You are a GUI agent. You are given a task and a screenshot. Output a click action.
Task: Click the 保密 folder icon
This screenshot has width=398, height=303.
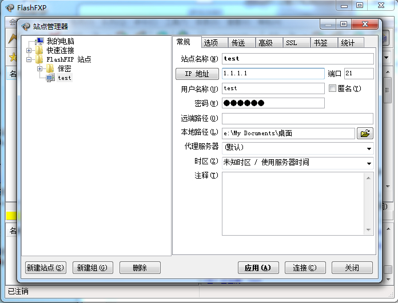[x=50, y=69]
